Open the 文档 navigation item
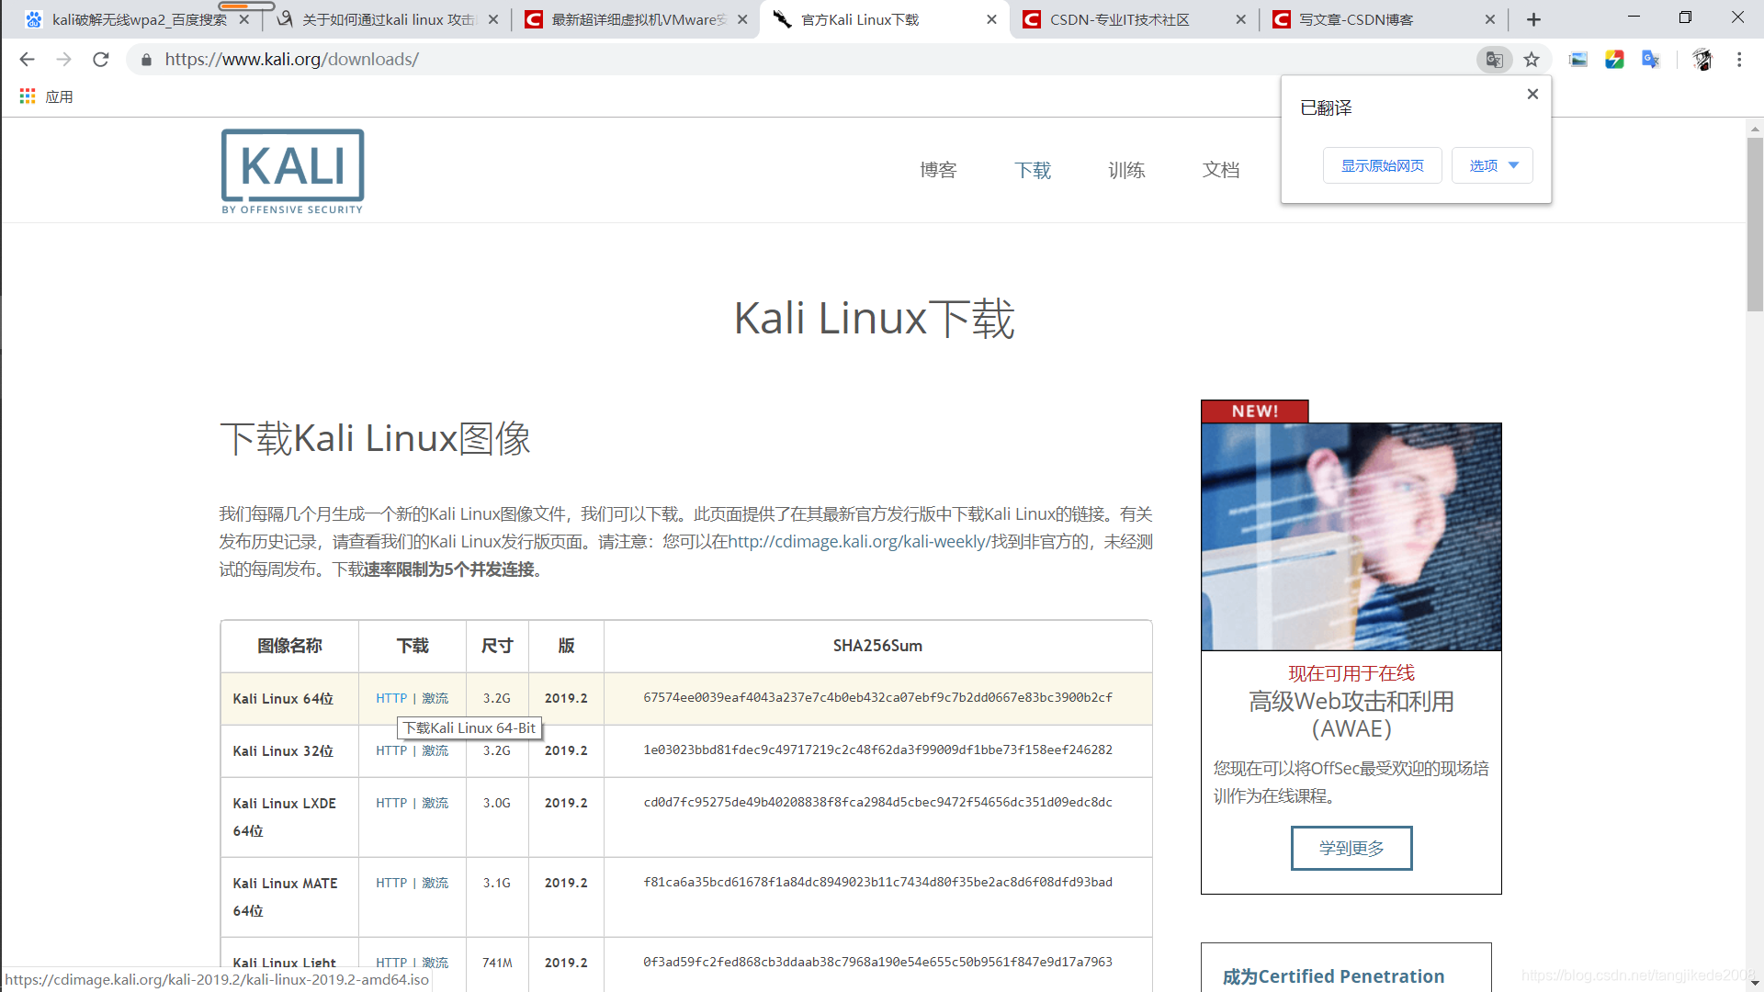Viewport: 1764px width, 992px height. pyautogui.click(x=1221, y=170)
